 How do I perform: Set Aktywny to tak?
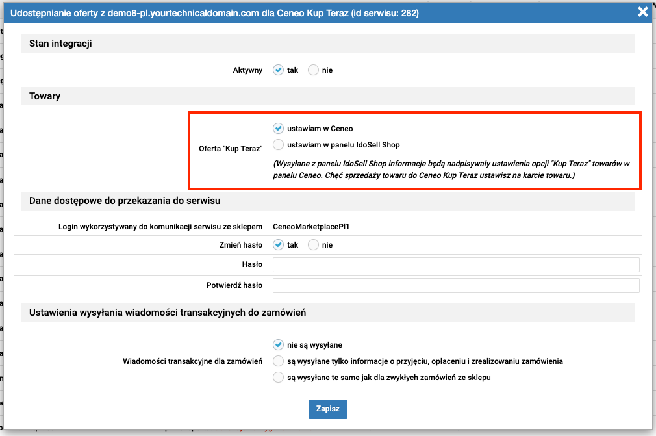278,70
